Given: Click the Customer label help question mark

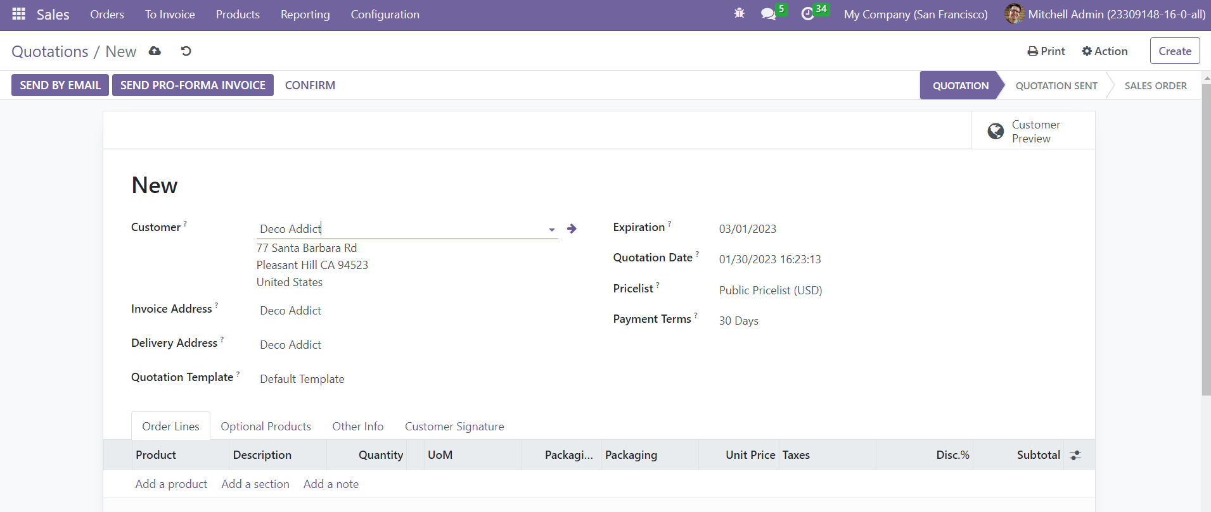Looking at the screenshot, I should click(x=185, y=223).
